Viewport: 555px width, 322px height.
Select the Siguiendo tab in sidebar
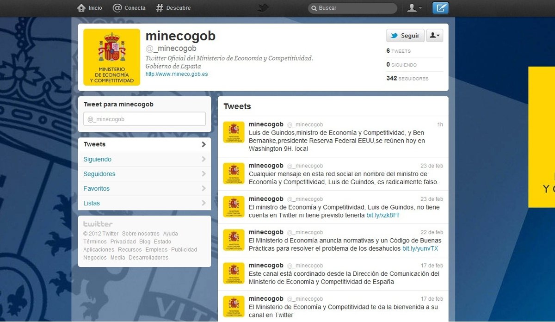pyautogui.click(x=98, y=159)
